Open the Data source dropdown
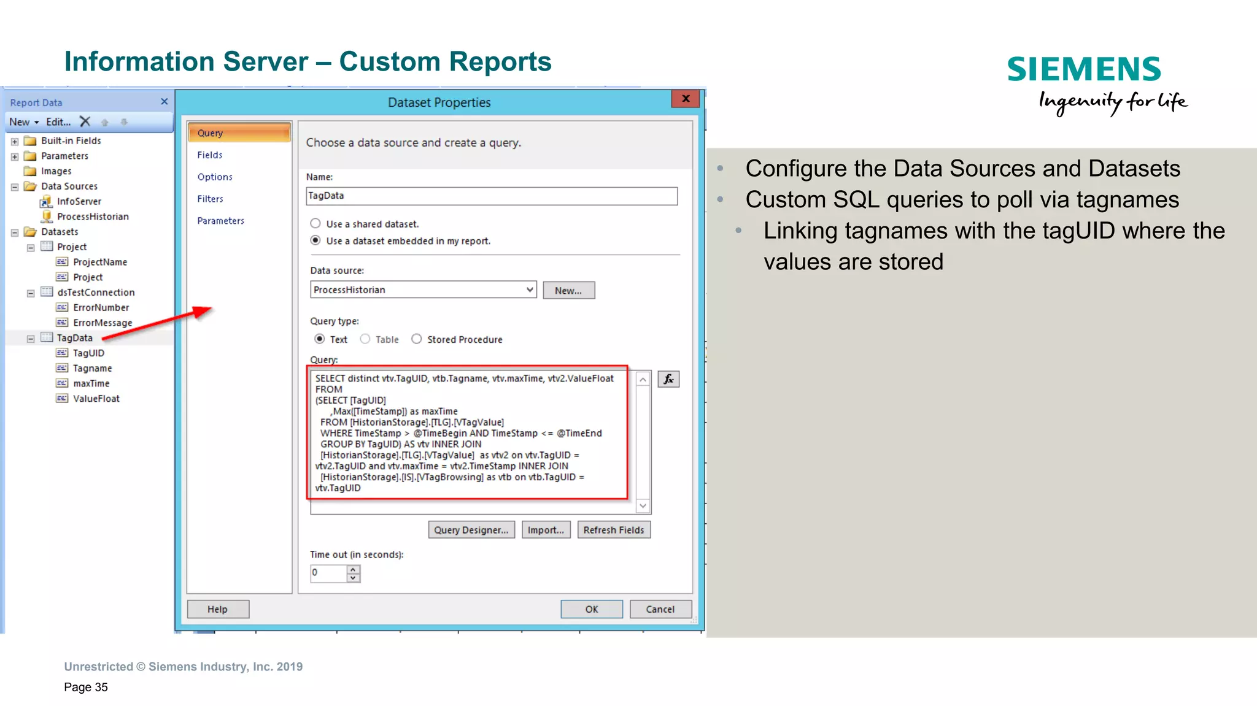The width and height of the screenshot is (1257, 706). (x=530, y=290)
